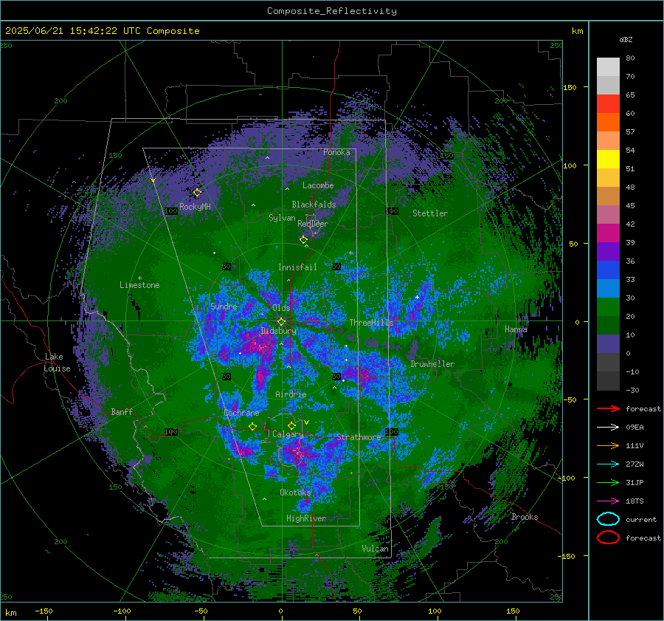Click the HighRiver city label
Image resolution: width=664 pixels, height=621 pixels.
tap(306, 518)
